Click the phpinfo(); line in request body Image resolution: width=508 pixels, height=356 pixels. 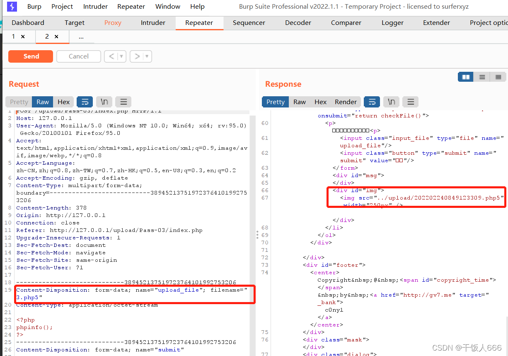click(34, 327)
